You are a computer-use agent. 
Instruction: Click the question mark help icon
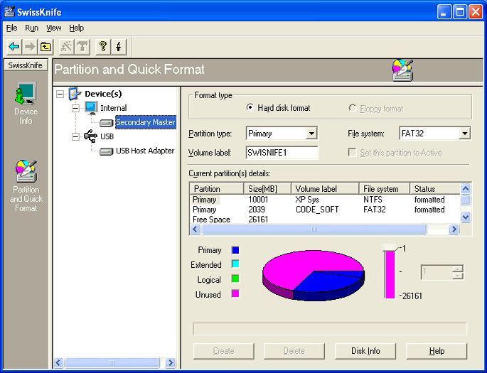[x=103, y=47]
